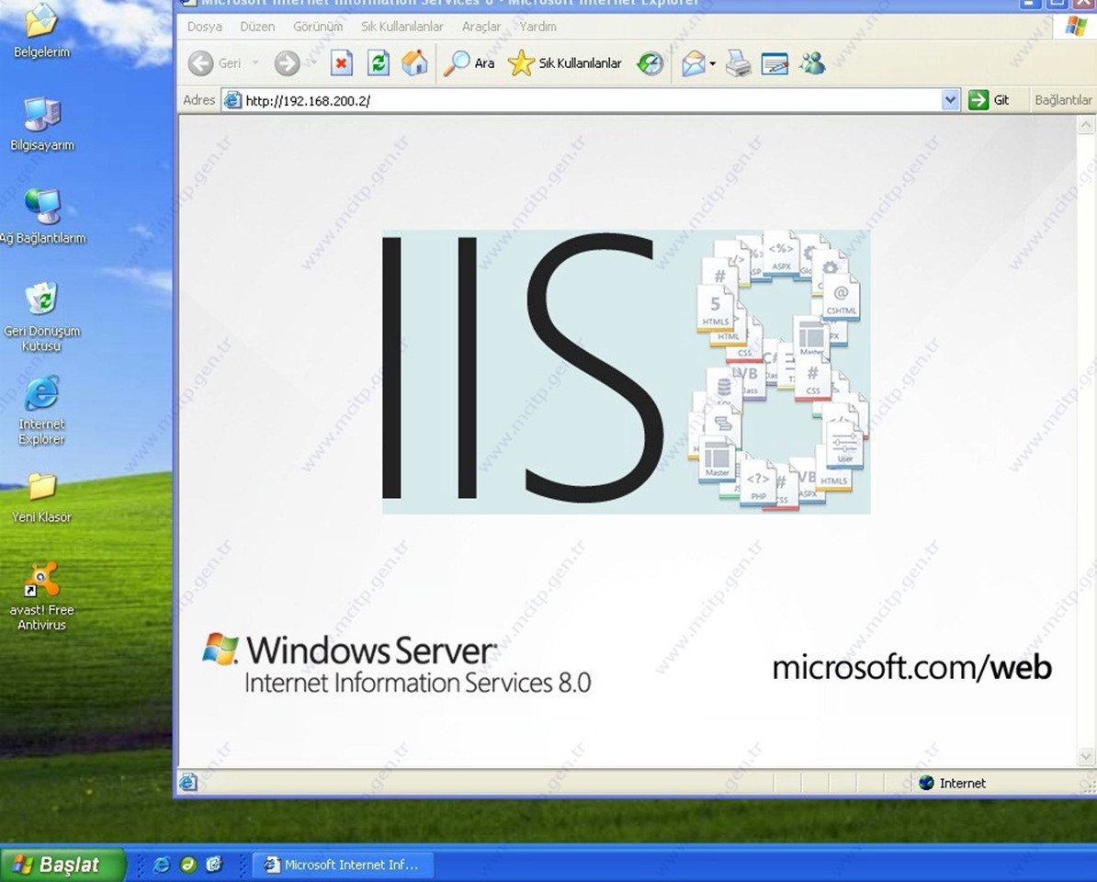Click the Bağlantılar links toolbar label

tap(1063, 100)
